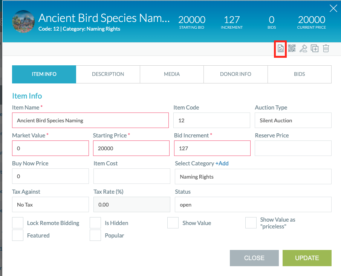The width and height of the screenshot is (341, 276).
Task: Open the Auction Type dropdown
Action: click(293, 120)
